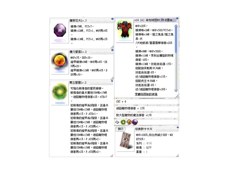Click the armor description scroll up arrow
245x188 pixels.
tap(176, 26)
